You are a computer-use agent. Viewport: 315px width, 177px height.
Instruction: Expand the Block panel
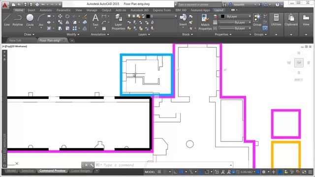click(x=188, y=34)
